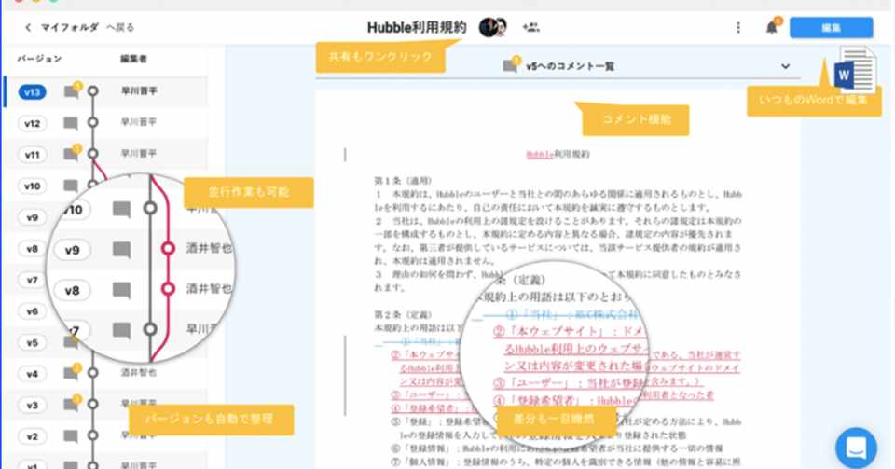This screenshot has height=469, width=895.
Task: Select version badge v13
Action: (32, 92)
